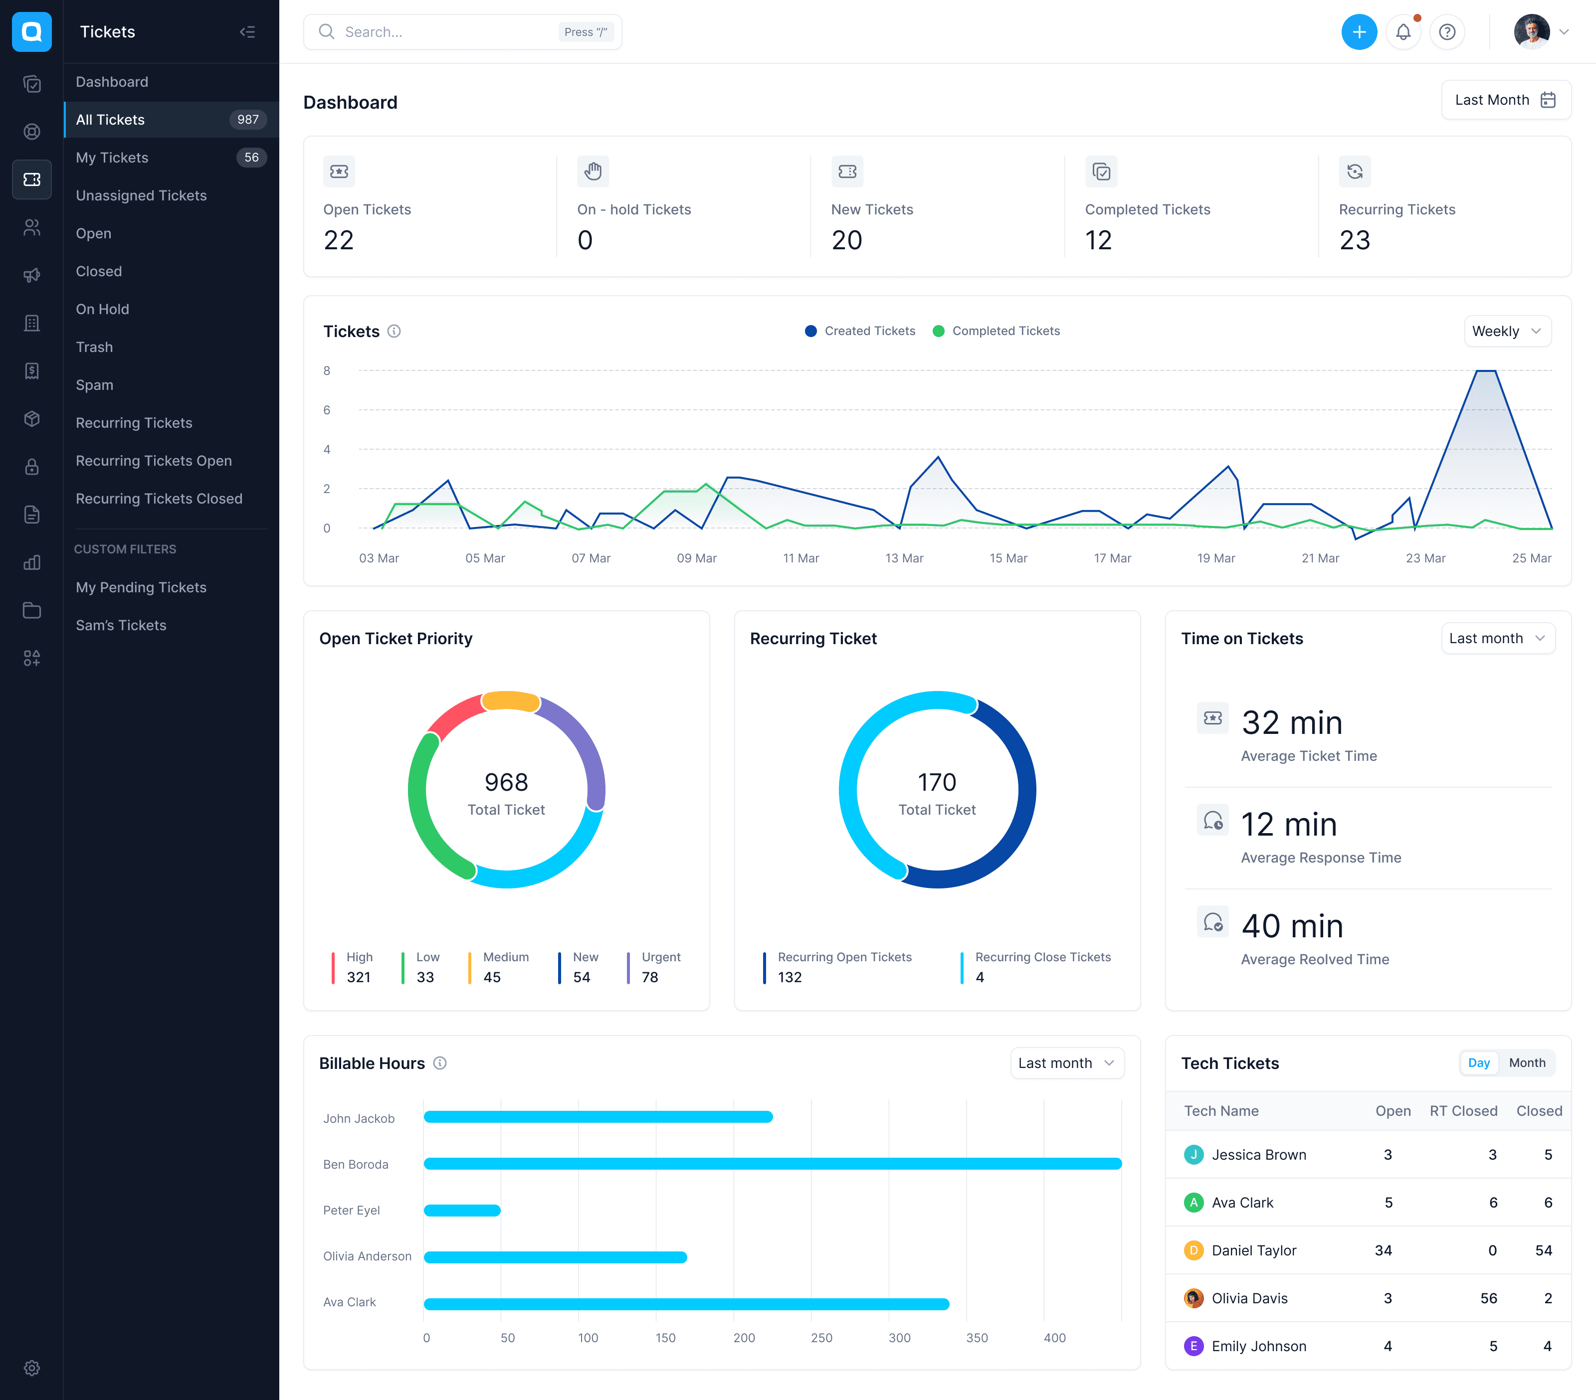
Task: Click the info icon beside Tickets chart title
Action: [x=395, y=332]
